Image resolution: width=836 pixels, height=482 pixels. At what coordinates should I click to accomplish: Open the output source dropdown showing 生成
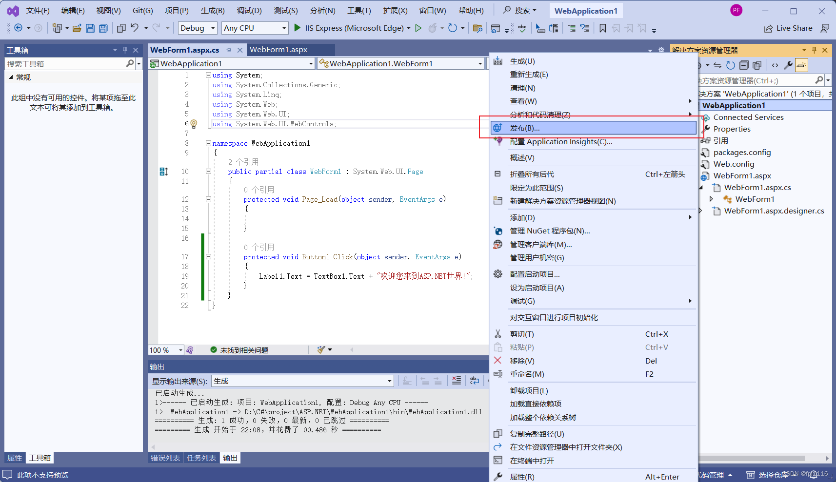(302, 381)
